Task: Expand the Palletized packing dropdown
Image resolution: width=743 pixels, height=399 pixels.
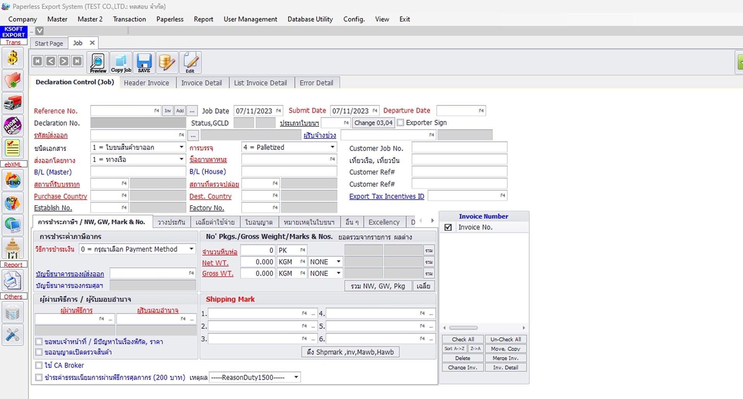Action: (332, 147)
